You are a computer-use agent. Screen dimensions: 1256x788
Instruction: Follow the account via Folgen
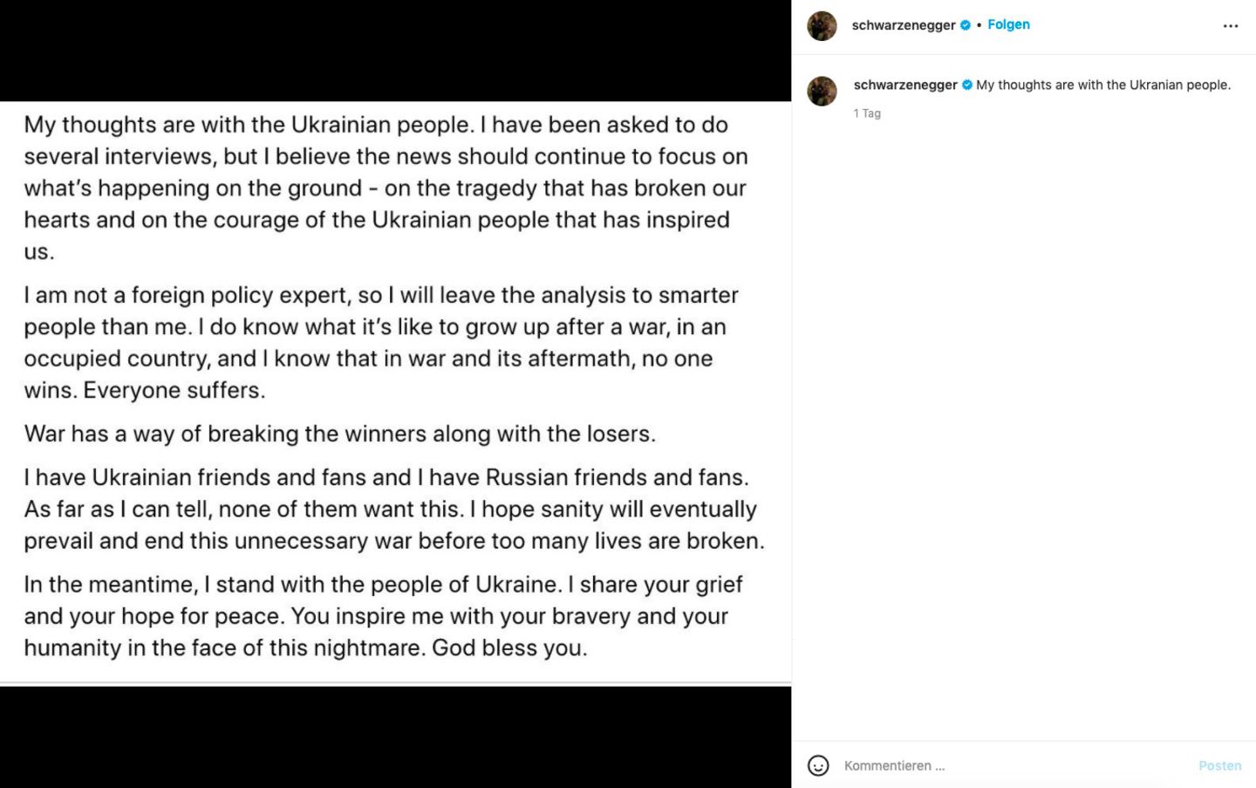(1008, 24)
